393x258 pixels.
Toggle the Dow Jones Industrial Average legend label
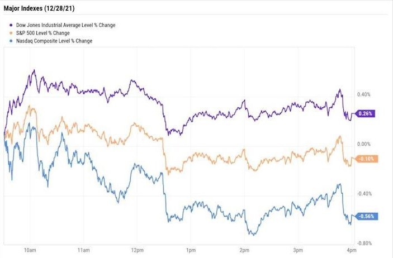[x=67, y=25]
